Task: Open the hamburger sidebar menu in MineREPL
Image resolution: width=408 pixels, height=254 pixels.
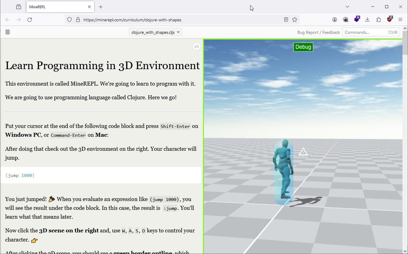Action: point(8,32)
